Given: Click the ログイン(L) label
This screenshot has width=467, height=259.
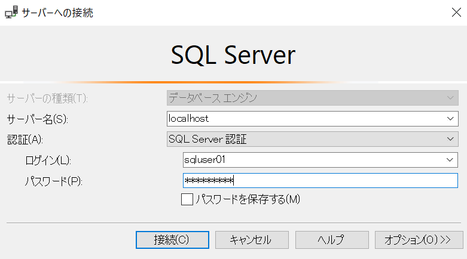Looking at the screenshot, I should click(x=48, y=161).
